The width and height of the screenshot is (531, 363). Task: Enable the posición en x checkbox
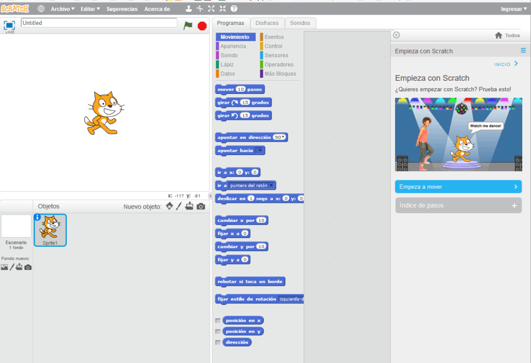tap(218, 320)
